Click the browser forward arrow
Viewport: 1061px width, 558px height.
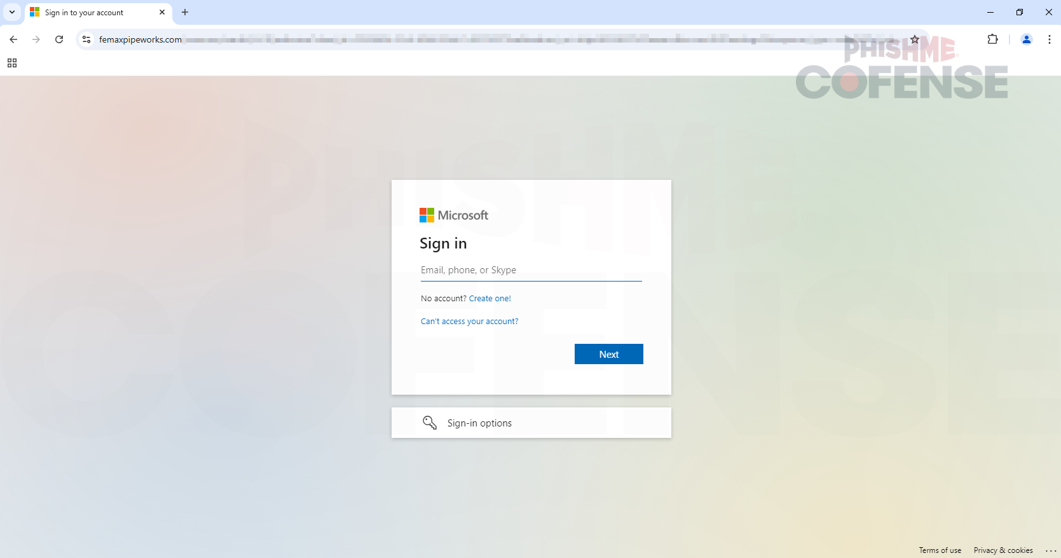36,39
